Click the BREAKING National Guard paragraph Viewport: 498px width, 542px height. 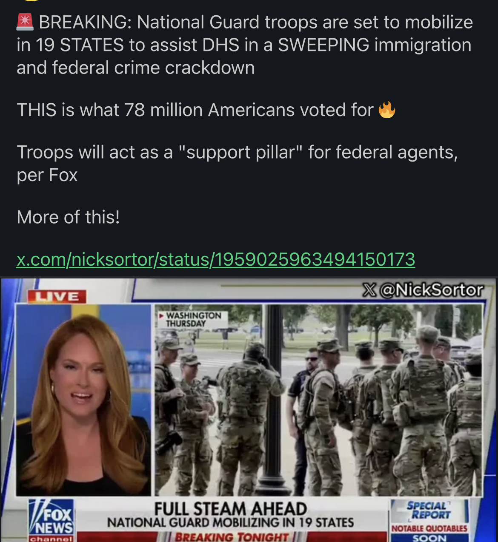pyautogui.click(x=245, y=45)
